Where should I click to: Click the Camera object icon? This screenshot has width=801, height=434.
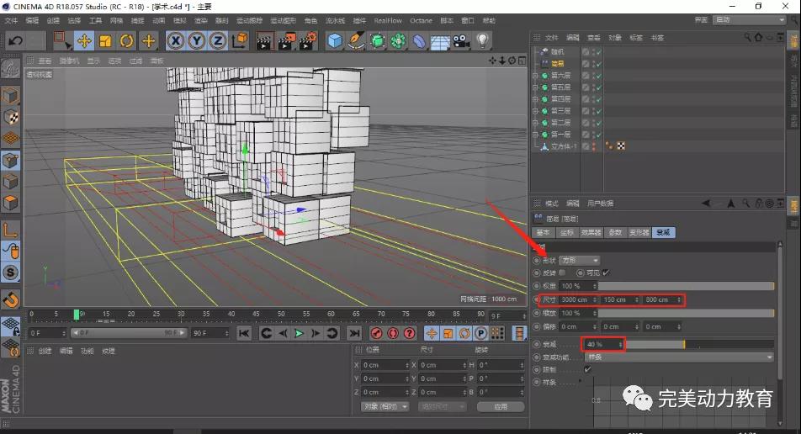point(461,40)
